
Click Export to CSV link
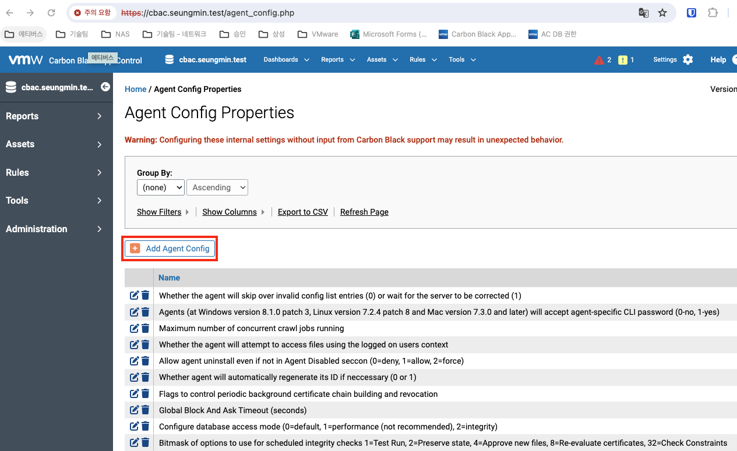coord(303,212)
